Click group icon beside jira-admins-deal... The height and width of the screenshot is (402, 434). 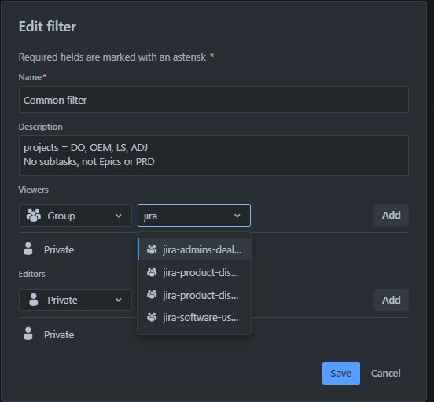pos(152,249)
